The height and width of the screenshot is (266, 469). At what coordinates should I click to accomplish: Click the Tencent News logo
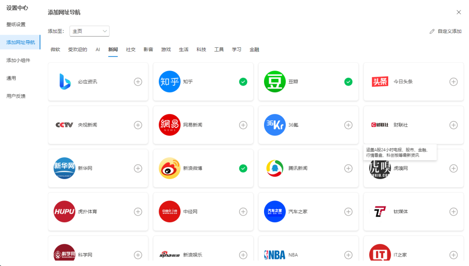(x=274, y=168)
